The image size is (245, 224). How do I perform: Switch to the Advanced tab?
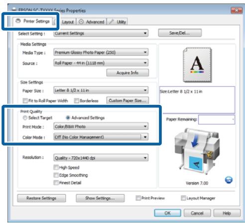[92, 22]
